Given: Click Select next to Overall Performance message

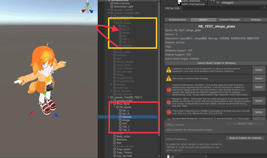Looking at the screenshot, I should tap(259, 87).
